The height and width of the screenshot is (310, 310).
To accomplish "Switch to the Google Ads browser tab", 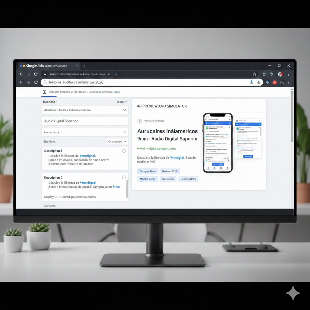I will [x=45, y=66].
